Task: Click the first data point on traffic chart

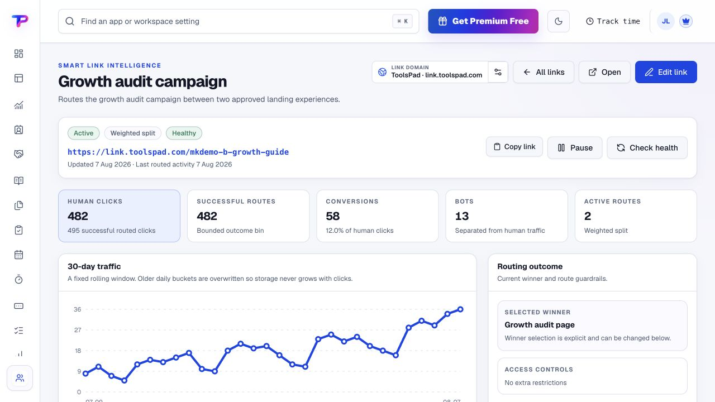Action: (85, 374)
